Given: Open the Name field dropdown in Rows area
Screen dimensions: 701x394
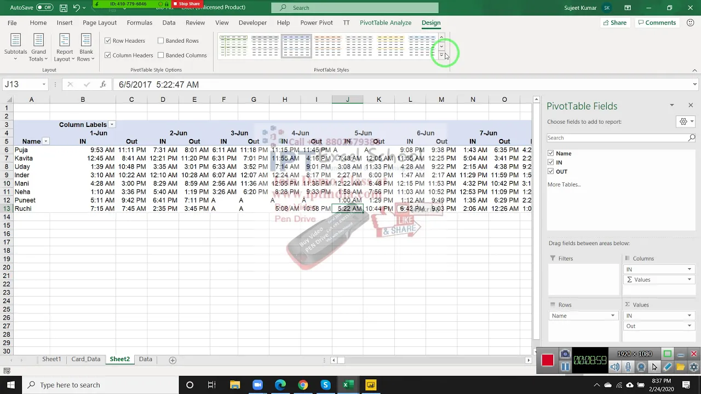Looking at the screenshot, I should click(x=612, y=316).
